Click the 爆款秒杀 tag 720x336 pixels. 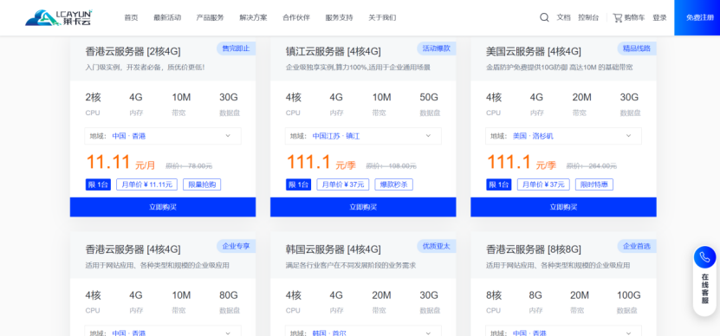pyautogui.click(x=393, y=184)
